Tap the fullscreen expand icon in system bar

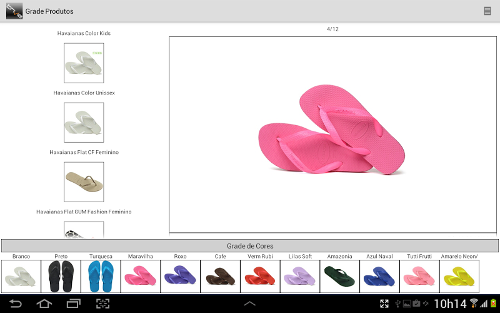(x=384, y=304)
